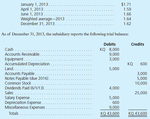Screen dimensions: 150x119
Task: Click the December 31, 2013 rate 1.62
Action: coord(127,24)
